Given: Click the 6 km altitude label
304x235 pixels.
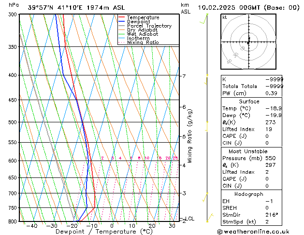Looking at the screenshot, I should point(184,107).
